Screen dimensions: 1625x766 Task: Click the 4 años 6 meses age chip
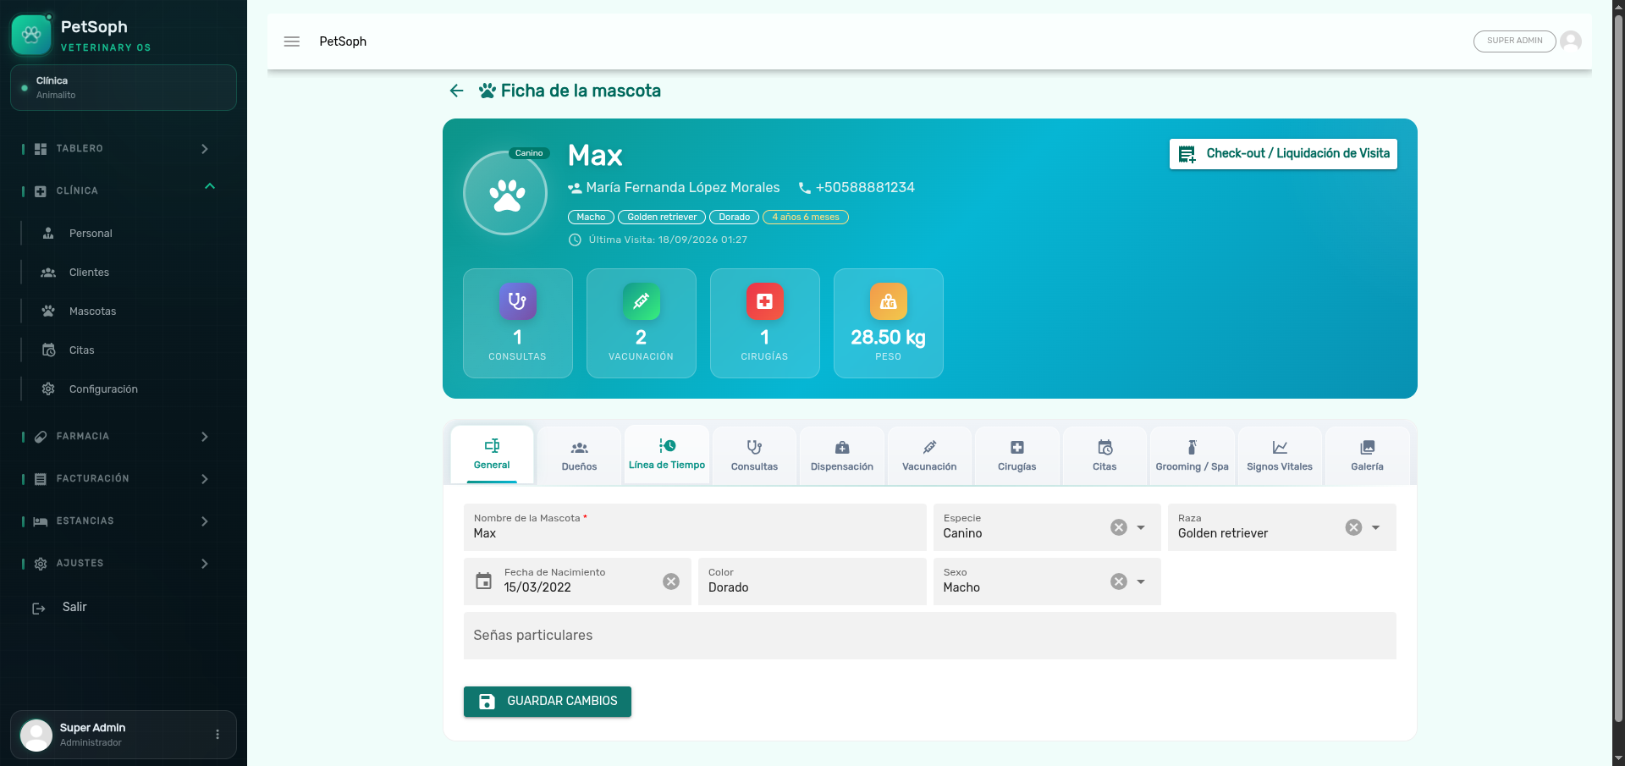[x=806, y=218]
